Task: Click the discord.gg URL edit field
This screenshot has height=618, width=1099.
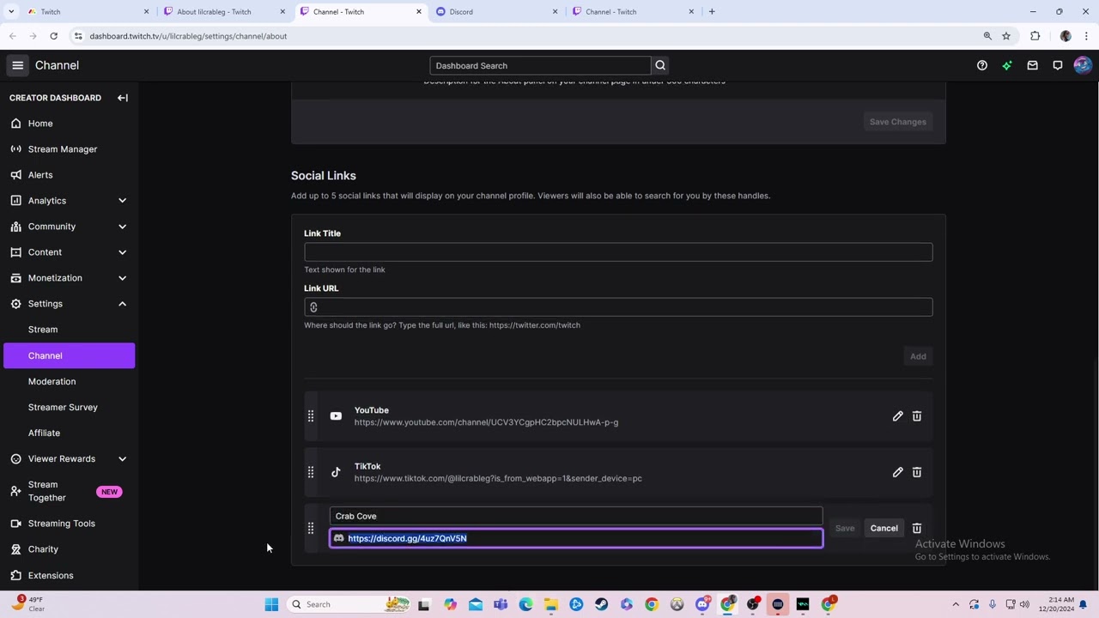Action: [x=576, y=538]
